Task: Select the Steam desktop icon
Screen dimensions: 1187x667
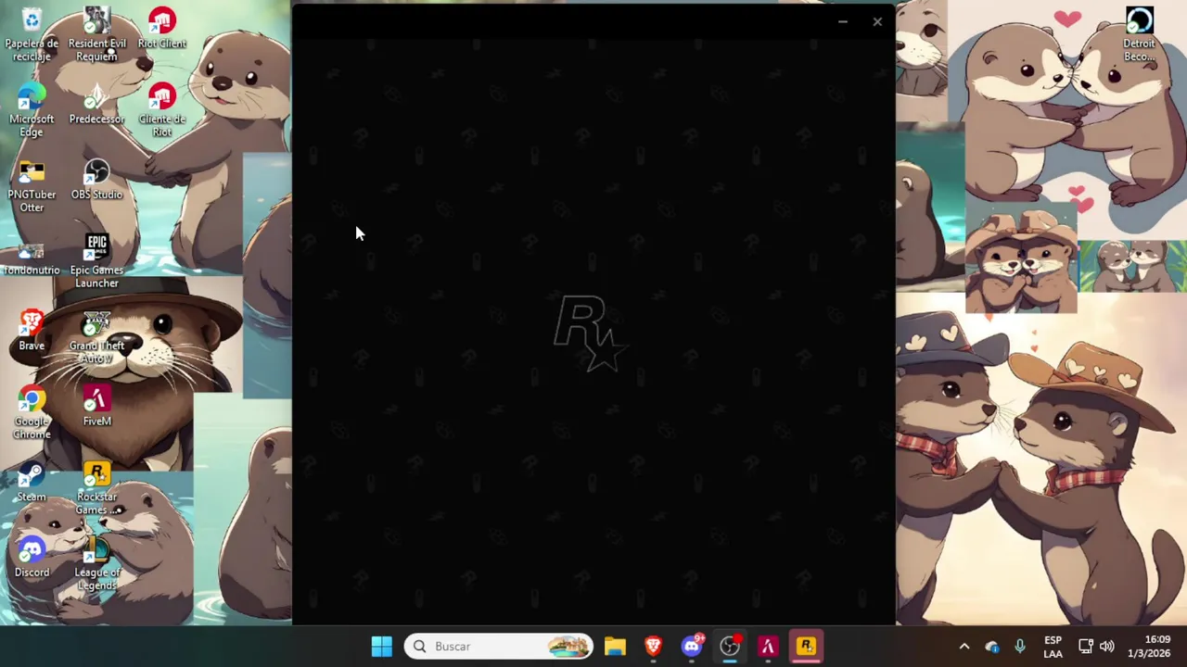Action: (x=32, y=482)
